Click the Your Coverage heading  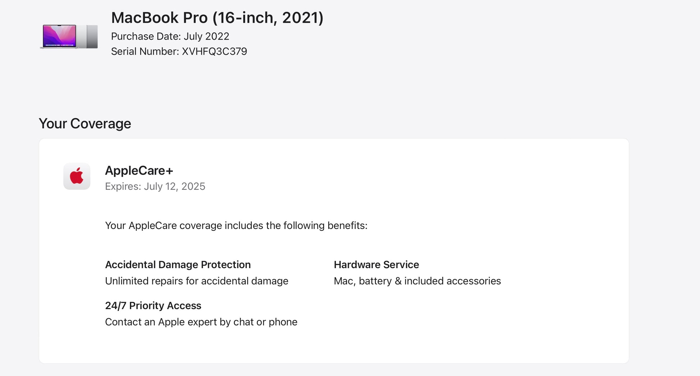coord(85,123)
